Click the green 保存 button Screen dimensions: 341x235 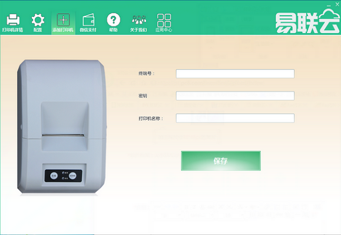tap(221, 161)
